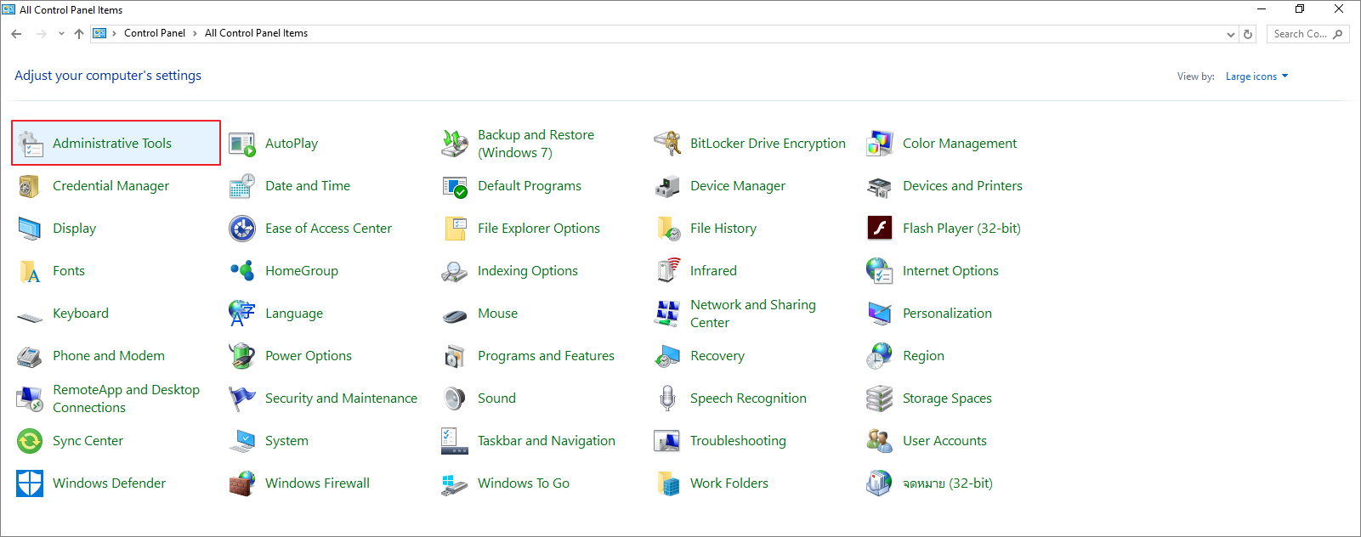Open the Date and Time icon
1361x537 pixels.
pyautogui.click(x=242, y=186)
